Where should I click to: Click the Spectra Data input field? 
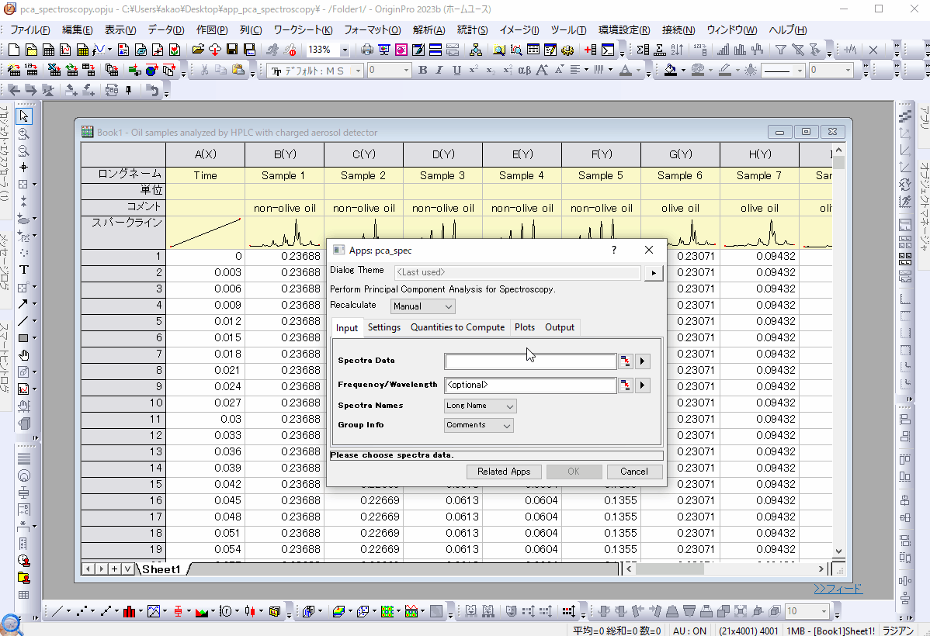(x=530, y=361)
